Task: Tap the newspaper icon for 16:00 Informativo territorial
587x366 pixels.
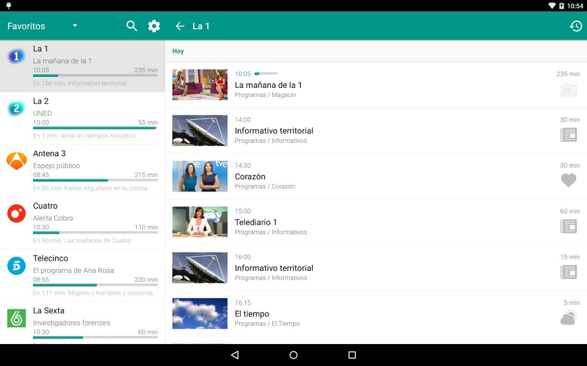Action: 568,272
